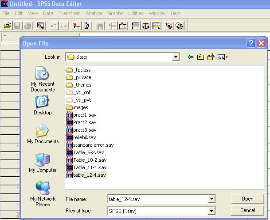Screen dimensions: 270x220
Task: Click the Split File toolbar icon
Action: pos(136,26)
